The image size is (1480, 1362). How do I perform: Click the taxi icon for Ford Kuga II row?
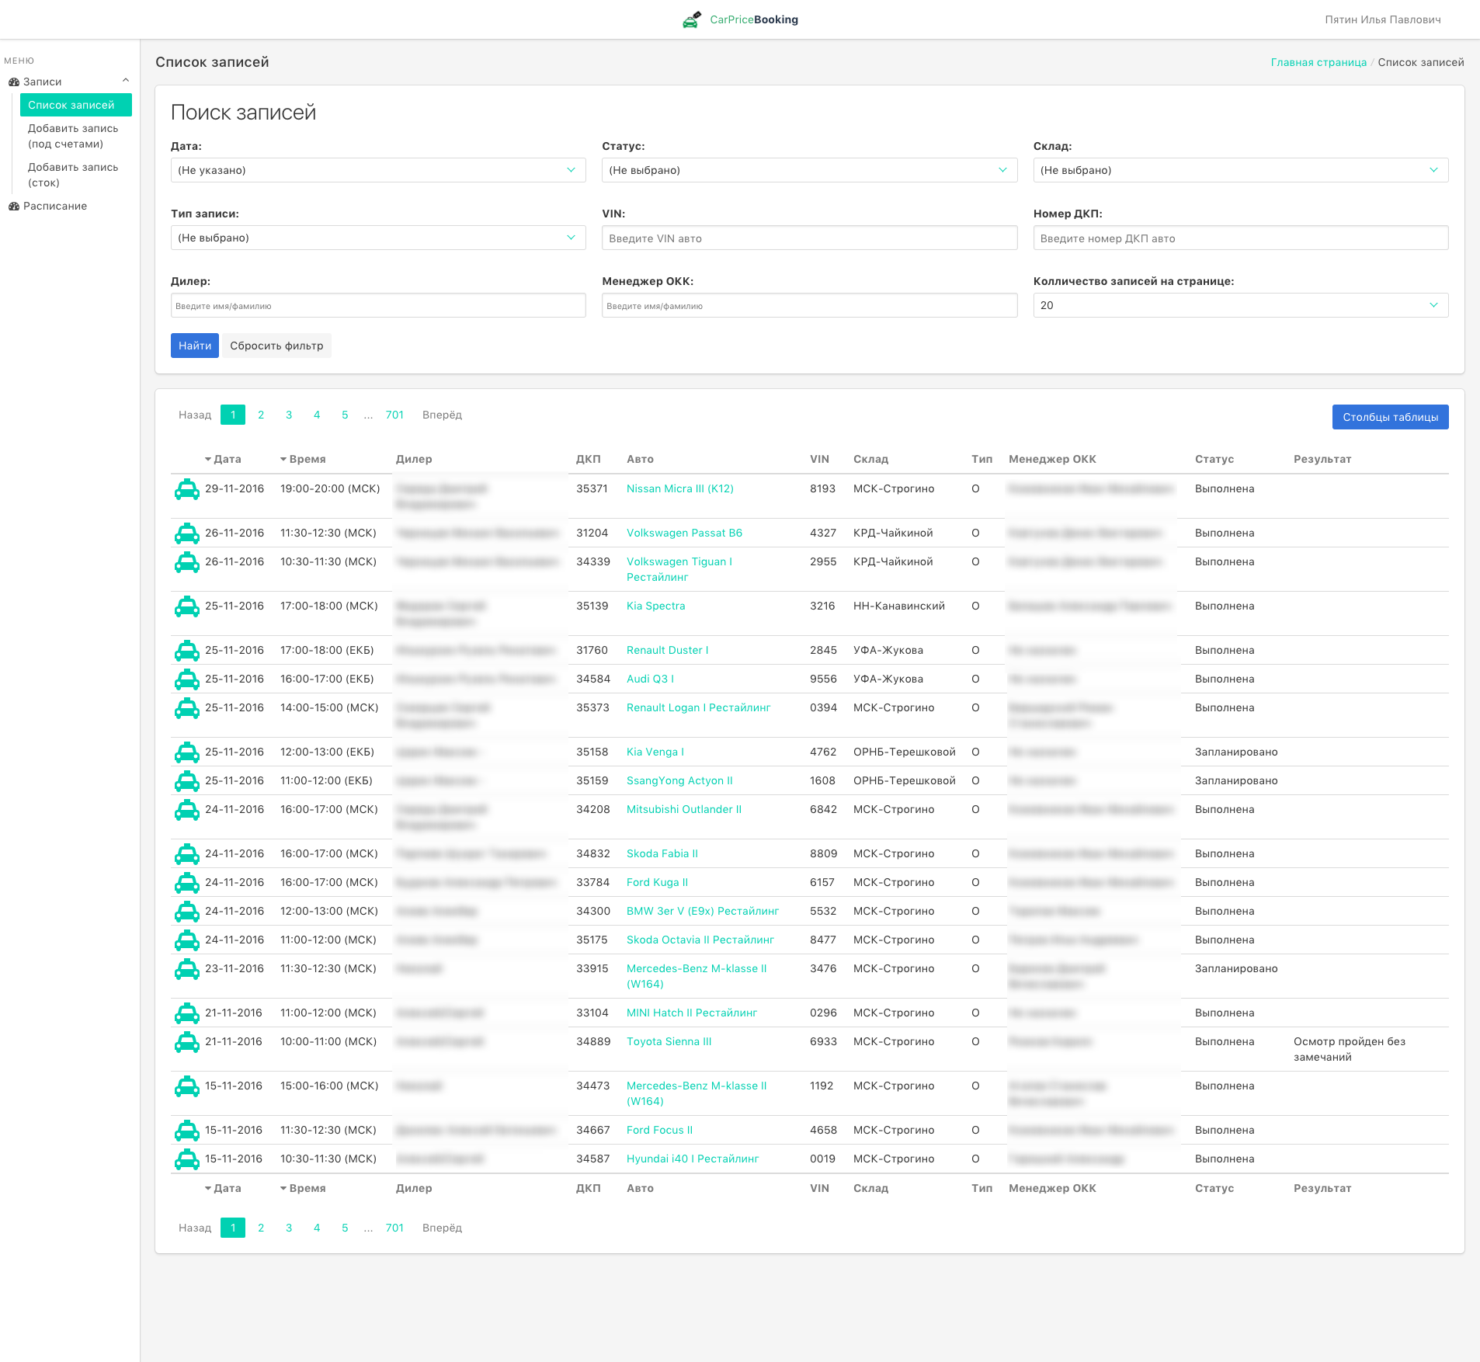[x=187, y=883]
